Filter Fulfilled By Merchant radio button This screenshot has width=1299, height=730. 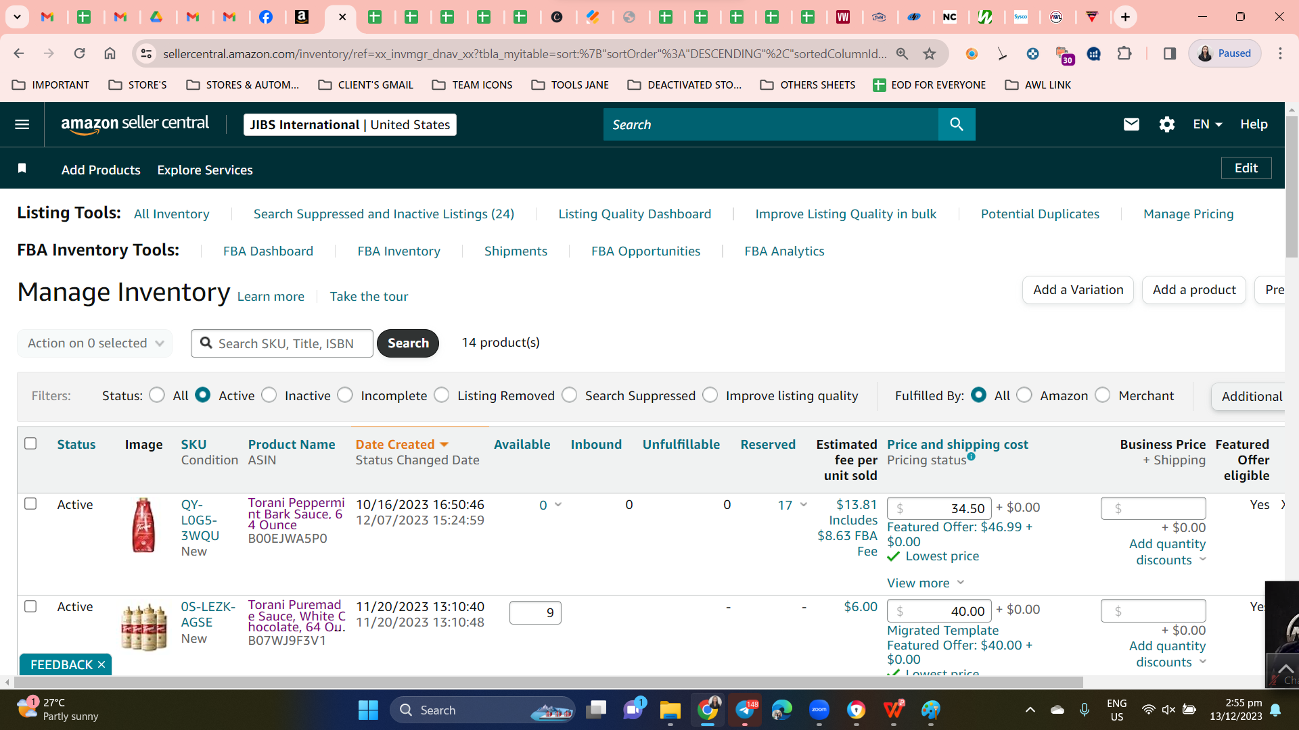(x=1103, y=395)
